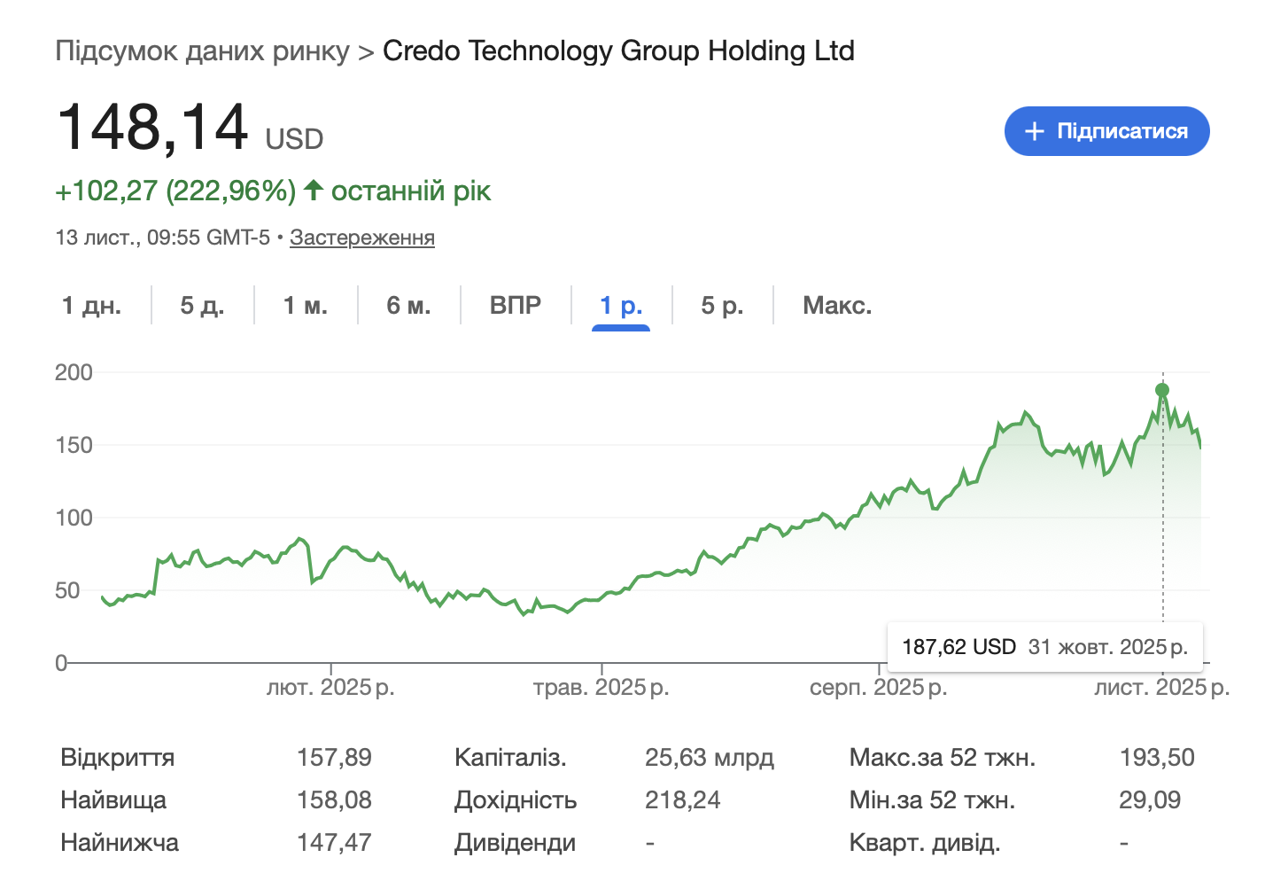Select the 1 дн. time range tab
Viewport: 1265px width, 881px height.
click(x=93, y=304)
